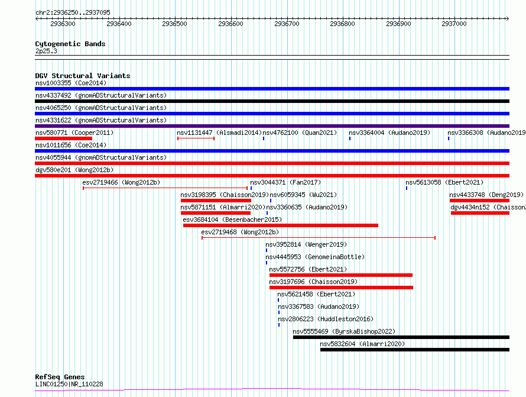Click the dgv580e201 (Wong2012b) label
This screenshot has width=526, height=397.
coord(74,170)
